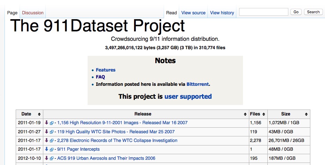Switch to the Discussion tab
This screenshot has width=325, height=165.
[x=33, y=13]
